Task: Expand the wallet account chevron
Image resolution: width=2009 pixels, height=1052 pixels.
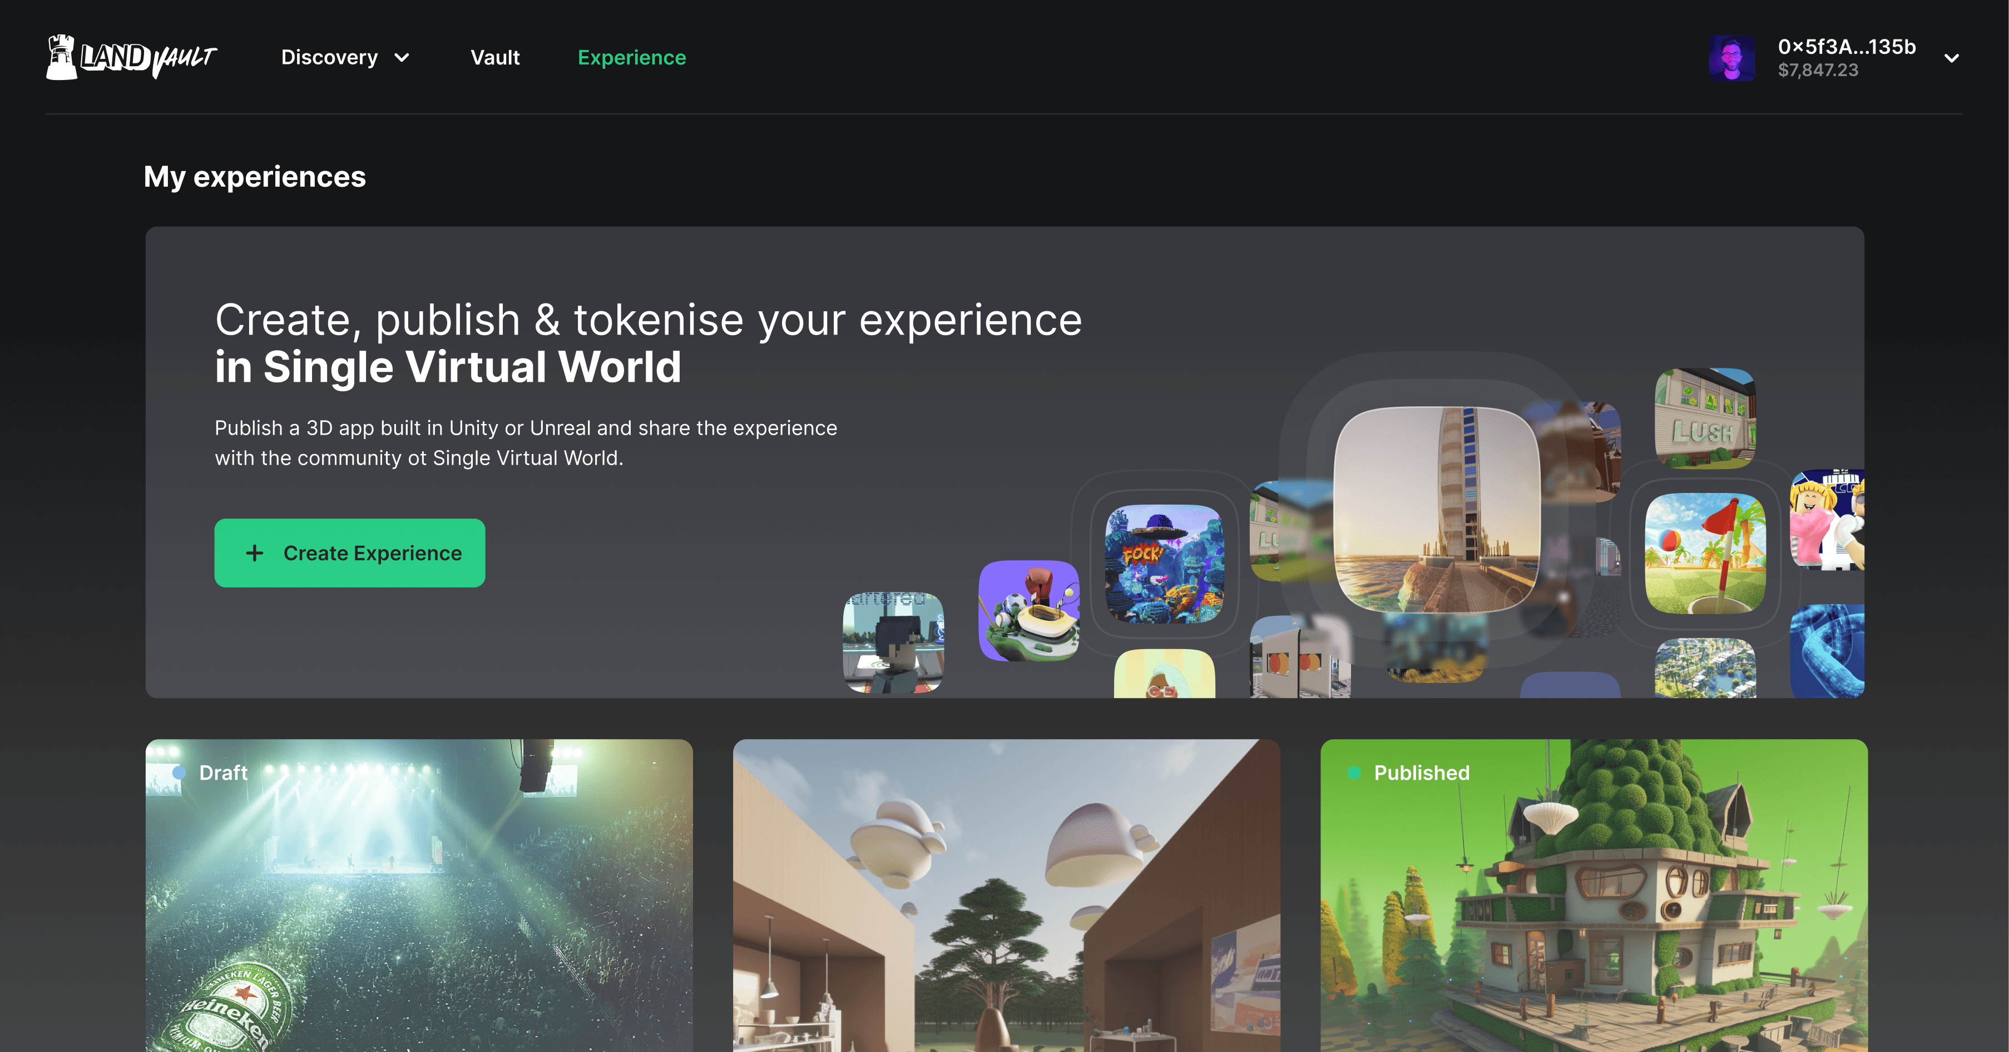Action: 1951,58
